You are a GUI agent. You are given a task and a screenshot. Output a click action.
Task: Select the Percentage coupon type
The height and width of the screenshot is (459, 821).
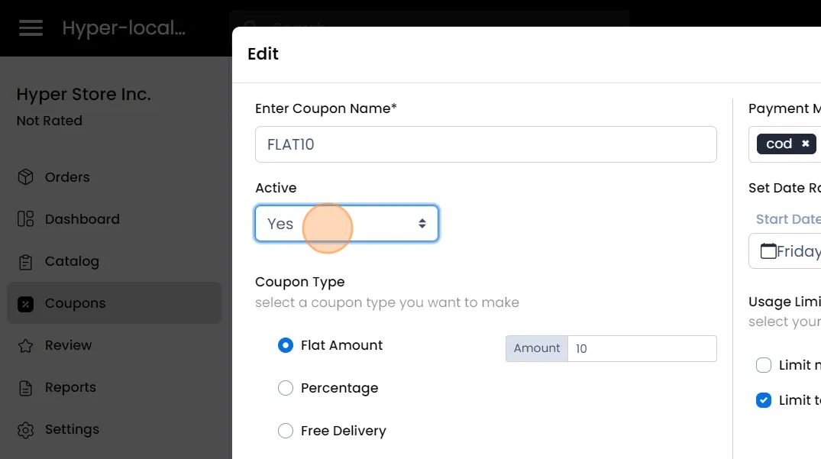286,388
